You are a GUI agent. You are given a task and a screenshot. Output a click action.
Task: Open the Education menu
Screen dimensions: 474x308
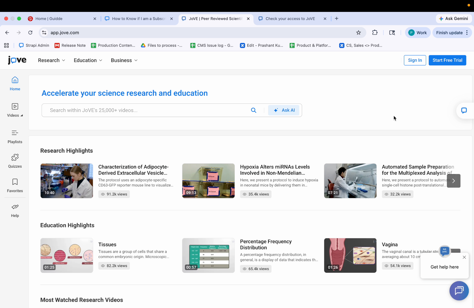click(x=87, y=60)
